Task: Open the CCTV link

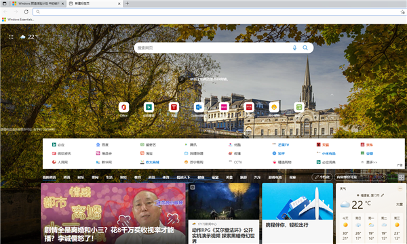Action: [x=235, y=162]
